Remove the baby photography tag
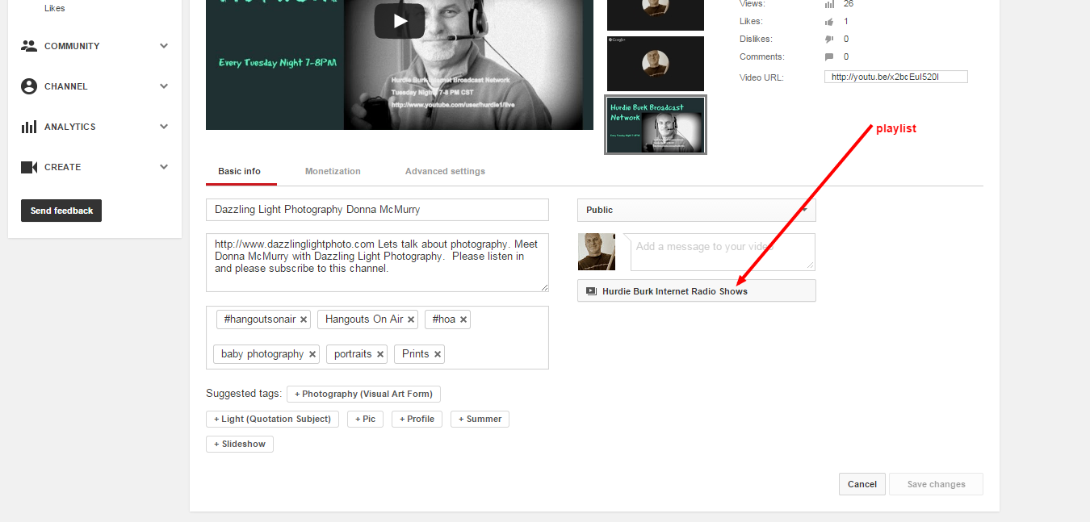The height and width of the screenshot is (522, 1090). click(312, 354)
